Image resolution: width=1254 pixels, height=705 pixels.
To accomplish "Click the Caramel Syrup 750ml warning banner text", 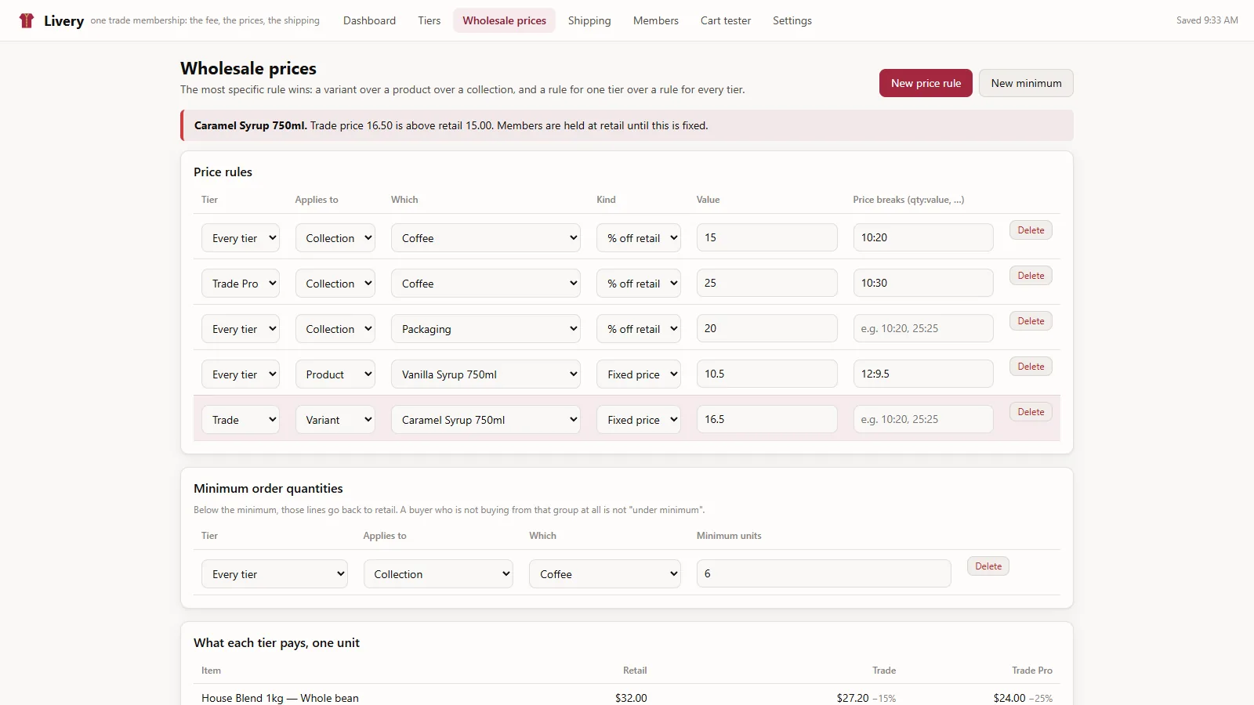I will pyautogui.click(x=451, y=125).
